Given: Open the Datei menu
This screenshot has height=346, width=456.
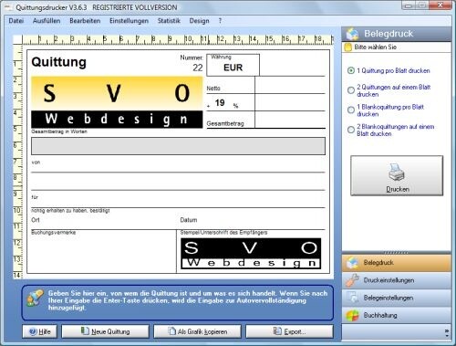Looking at the screenshot, I should click(16, 21).
